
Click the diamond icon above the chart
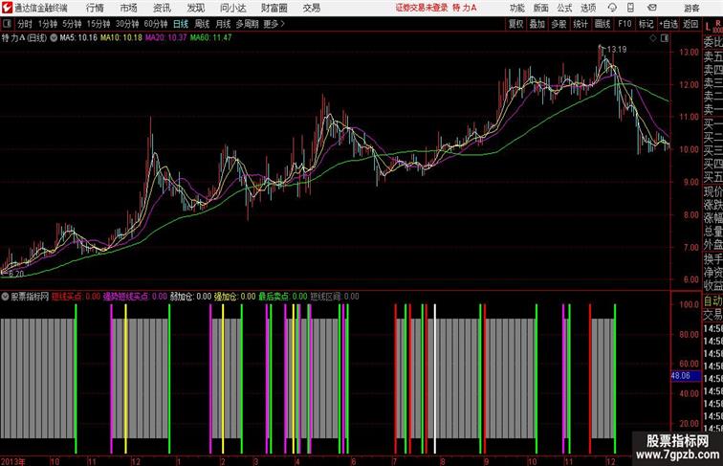click(x=653, y=38)
